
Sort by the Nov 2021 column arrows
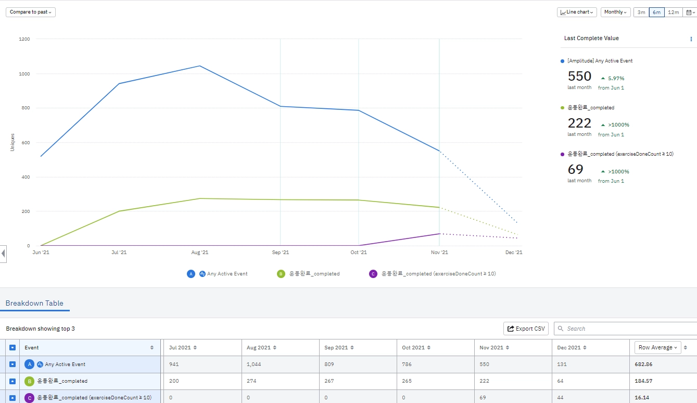508,348
